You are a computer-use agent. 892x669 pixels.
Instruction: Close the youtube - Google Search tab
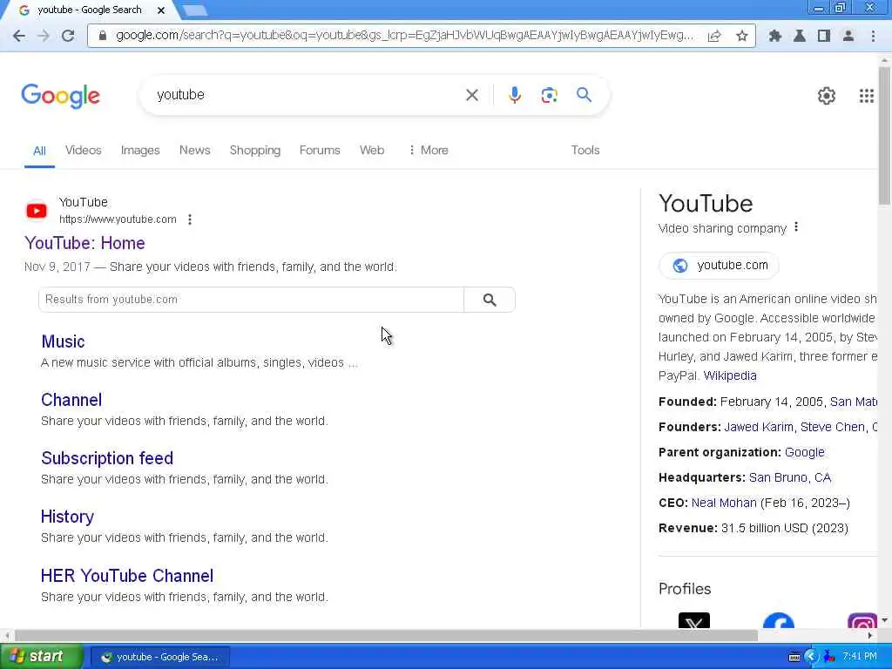pos(161,10)
